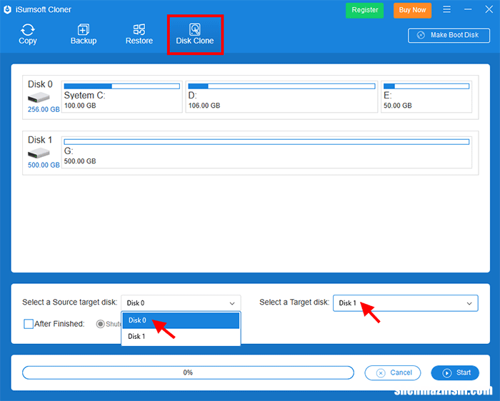Select the Shutdown radio button
The image size is (500, 401).
[101, 324]
